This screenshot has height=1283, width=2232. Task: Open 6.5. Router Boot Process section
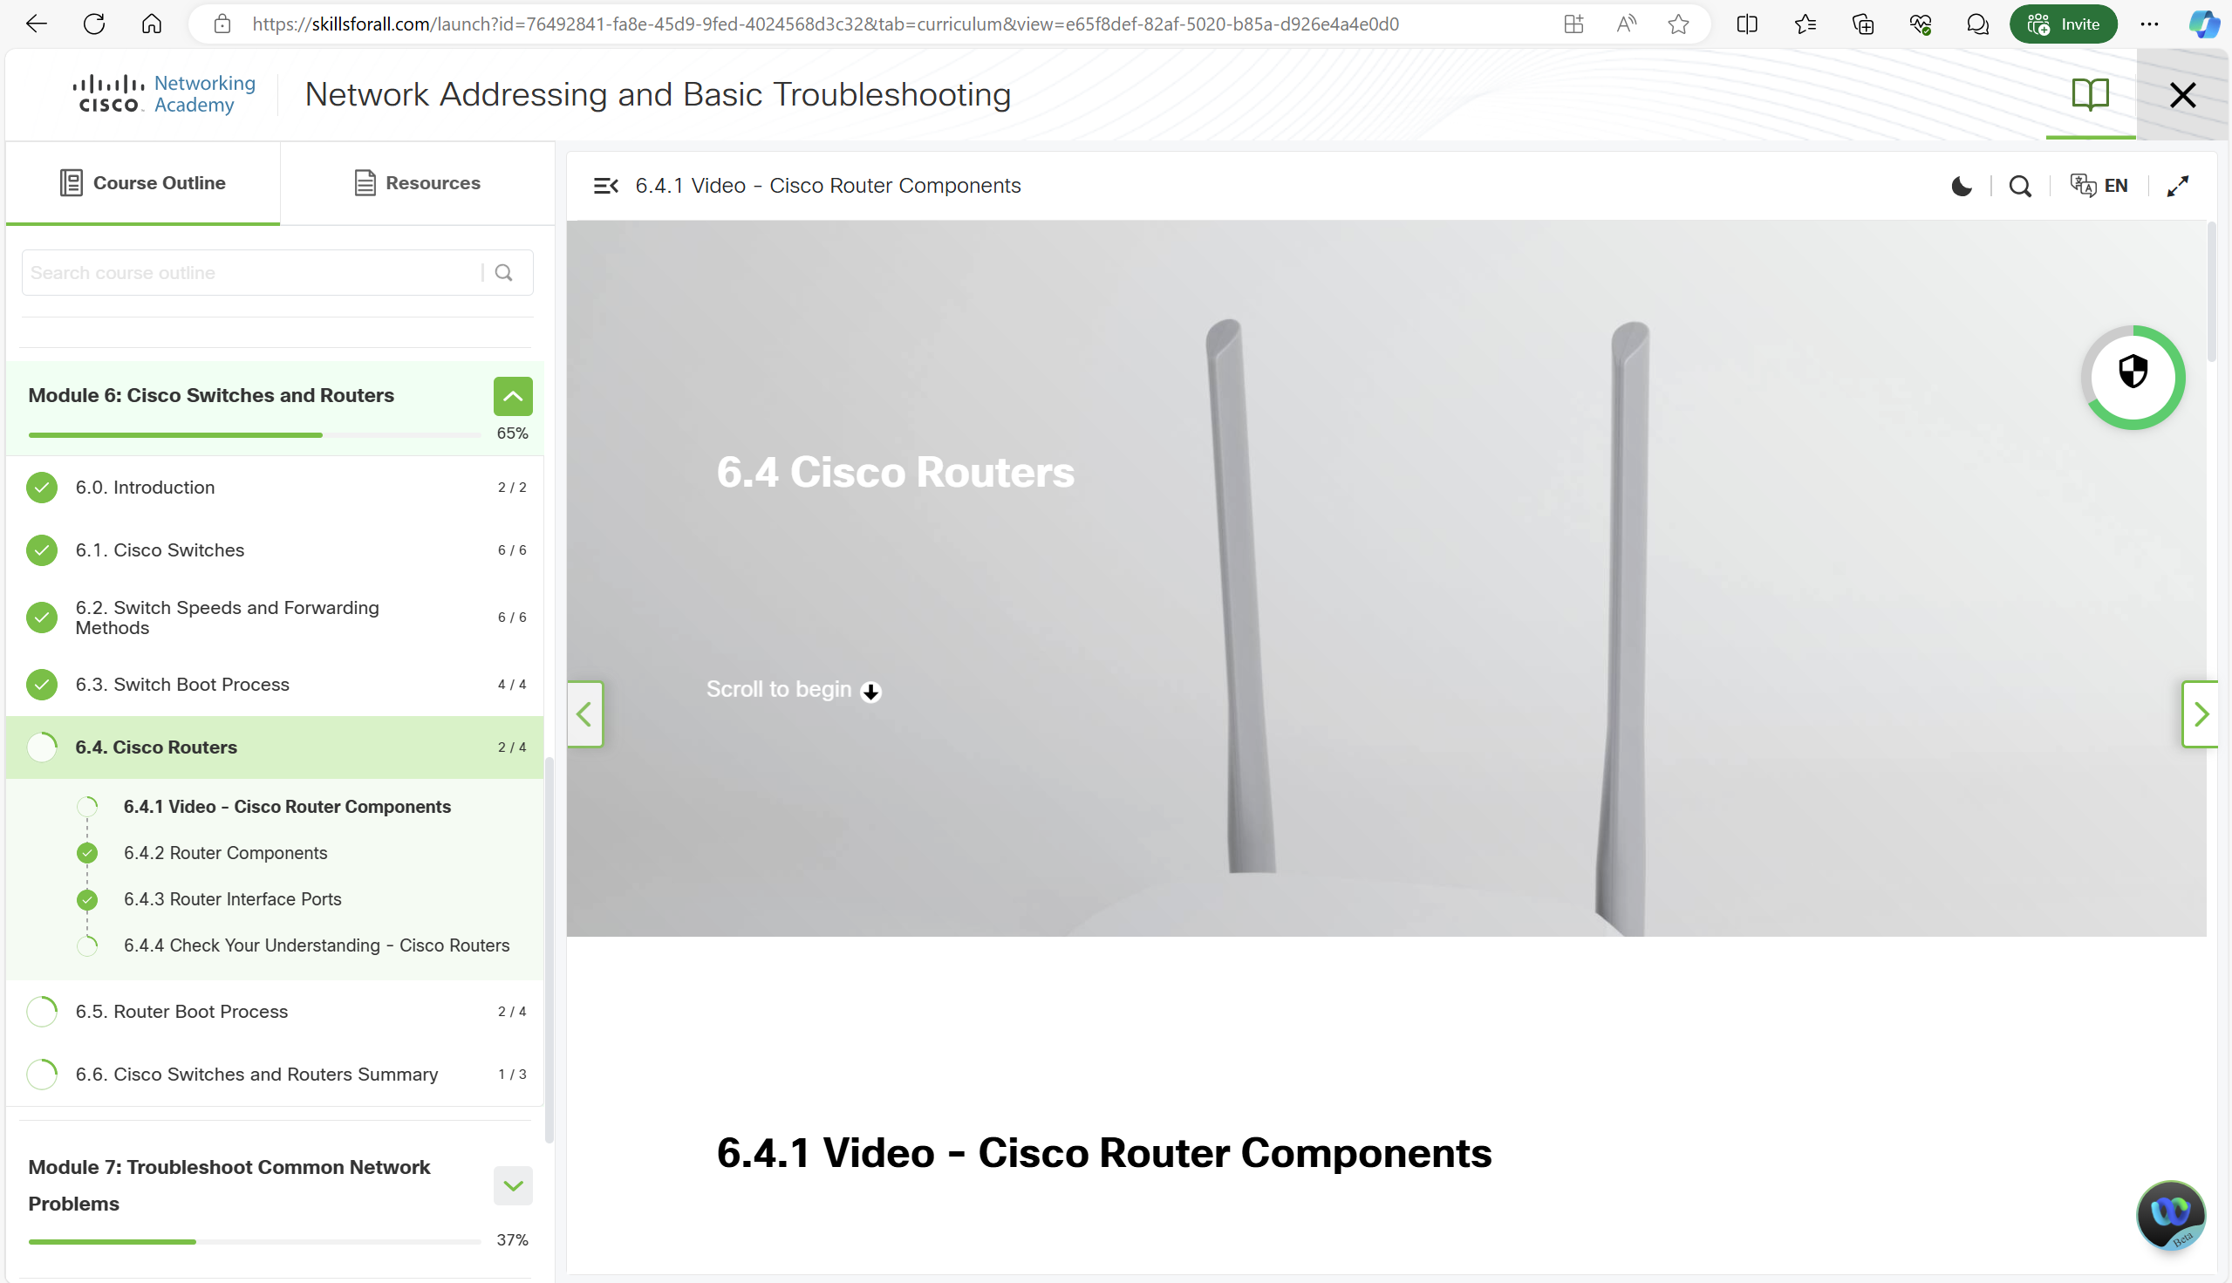tap(181, 1012)
